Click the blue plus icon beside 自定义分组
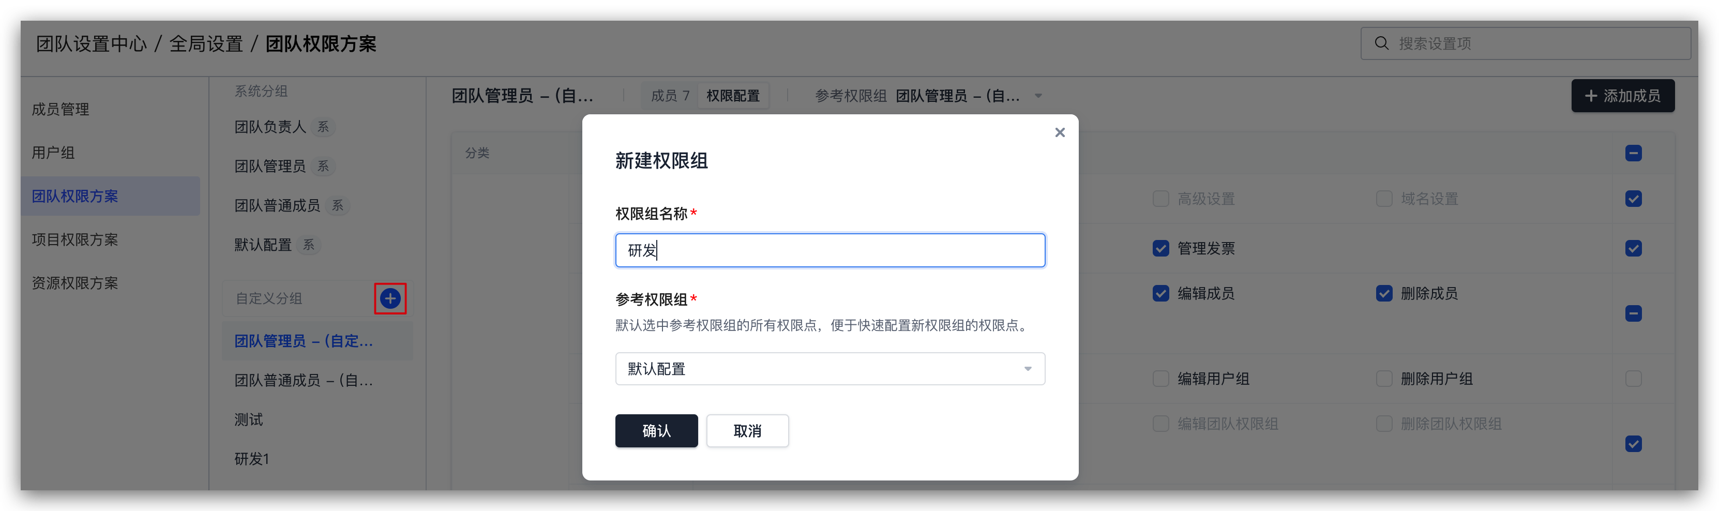Image resolution: width=1719 pixels, height=511 pixels. tap(390, 298)
